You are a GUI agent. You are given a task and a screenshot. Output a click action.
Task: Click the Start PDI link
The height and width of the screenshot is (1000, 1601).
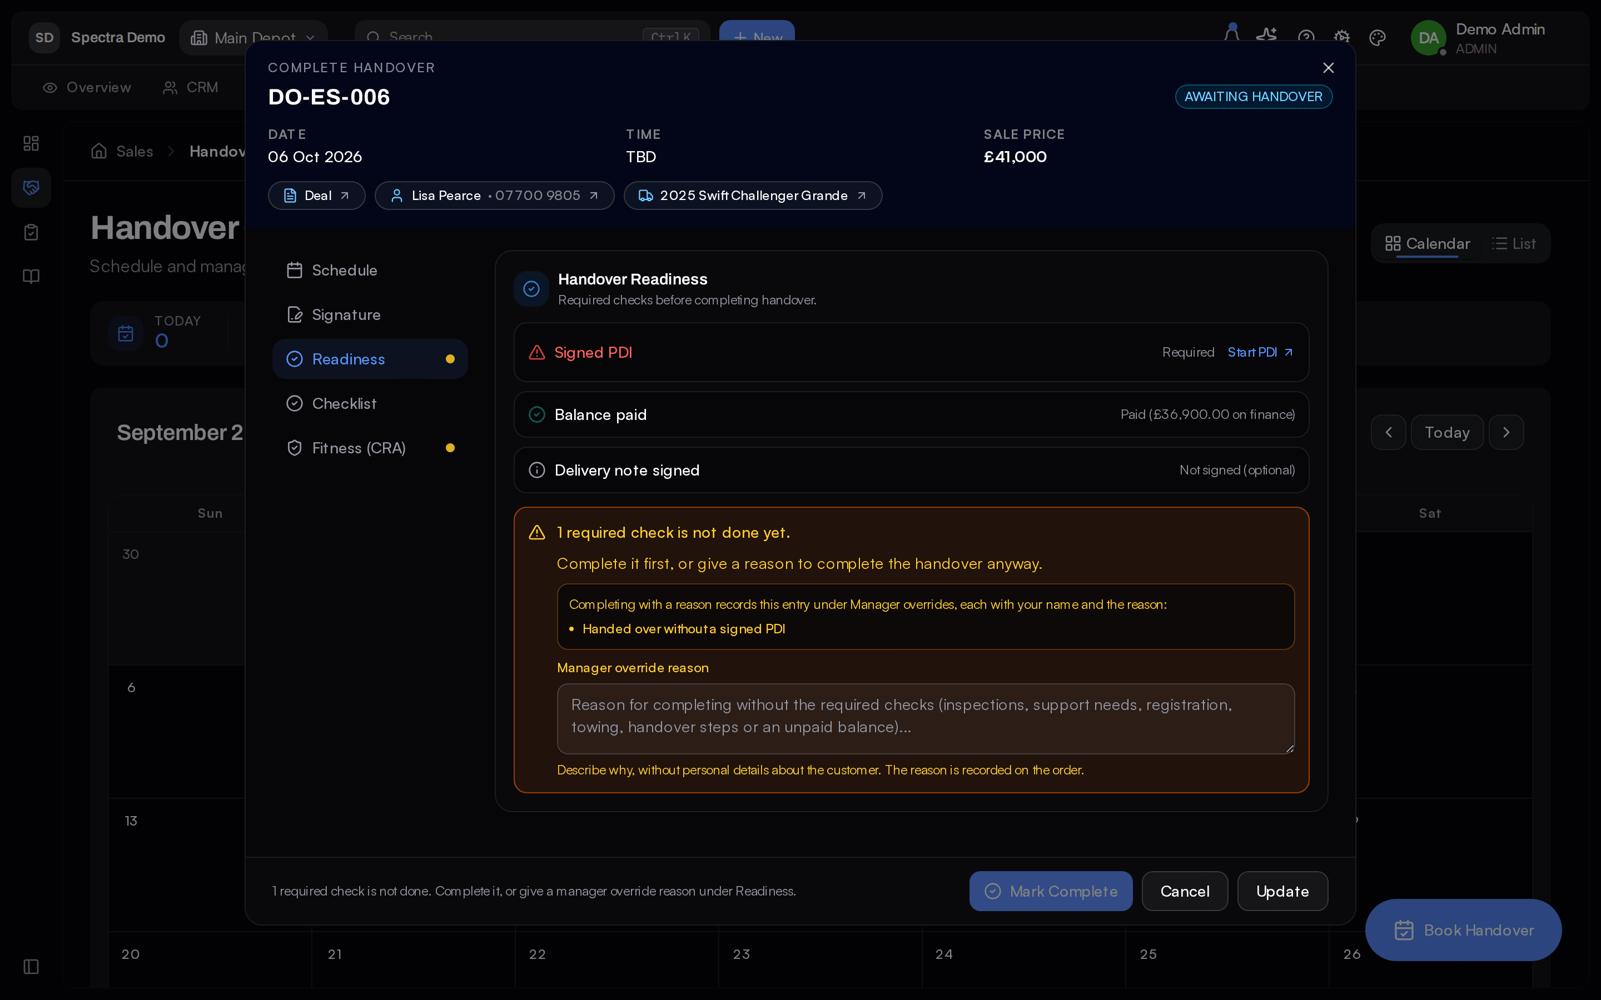(1260, 353)
